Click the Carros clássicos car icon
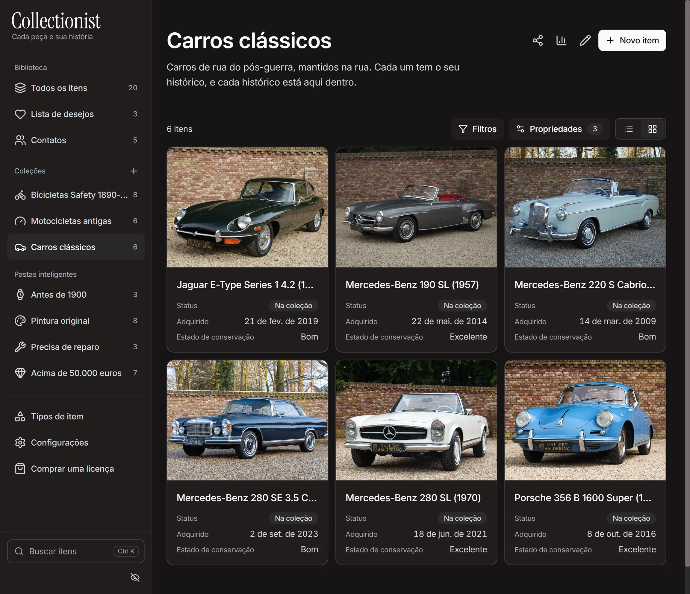This screenshot has width=690, height=594. click(x=20, y=247)
